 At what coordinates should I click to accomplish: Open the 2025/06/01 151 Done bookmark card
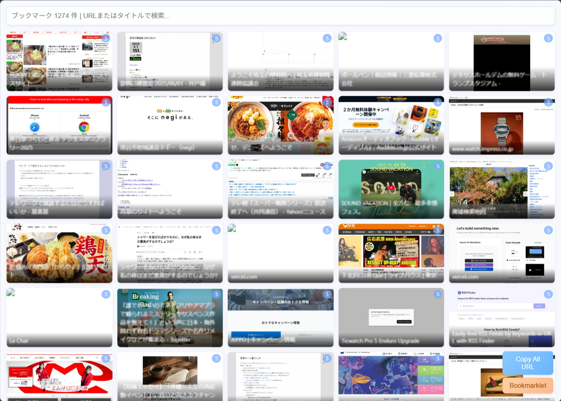click(170, 61)
